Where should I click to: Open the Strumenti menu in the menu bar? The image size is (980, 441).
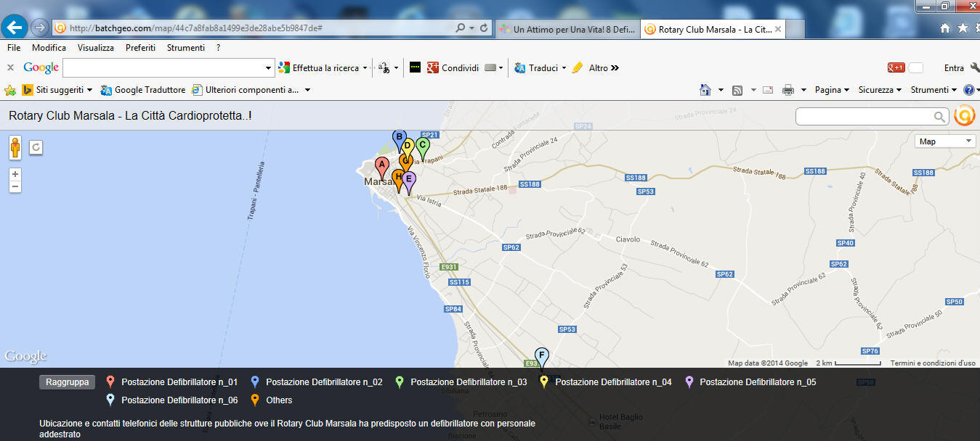[186, 48]
